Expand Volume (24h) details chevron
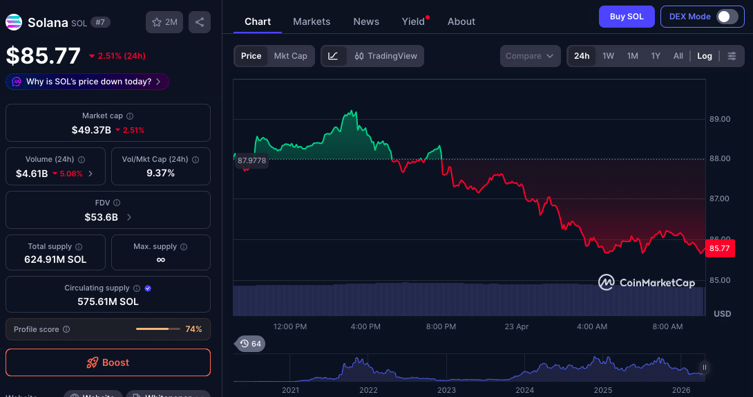This screenshot has height=397, width=753. [x=90, y=174]
